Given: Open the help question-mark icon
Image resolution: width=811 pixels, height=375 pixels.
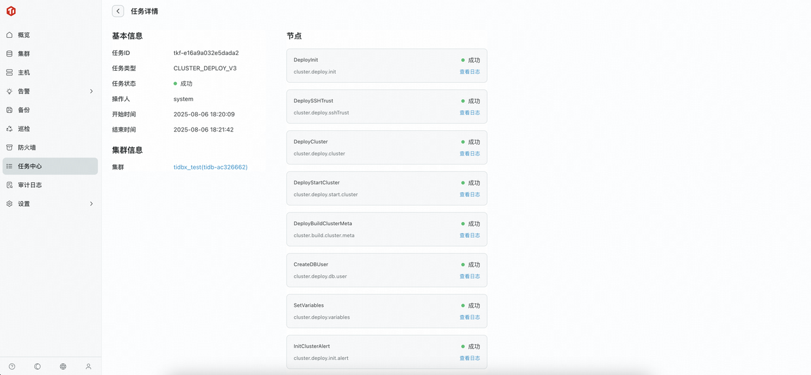Looking at the screenshot, I should [12, 367].
